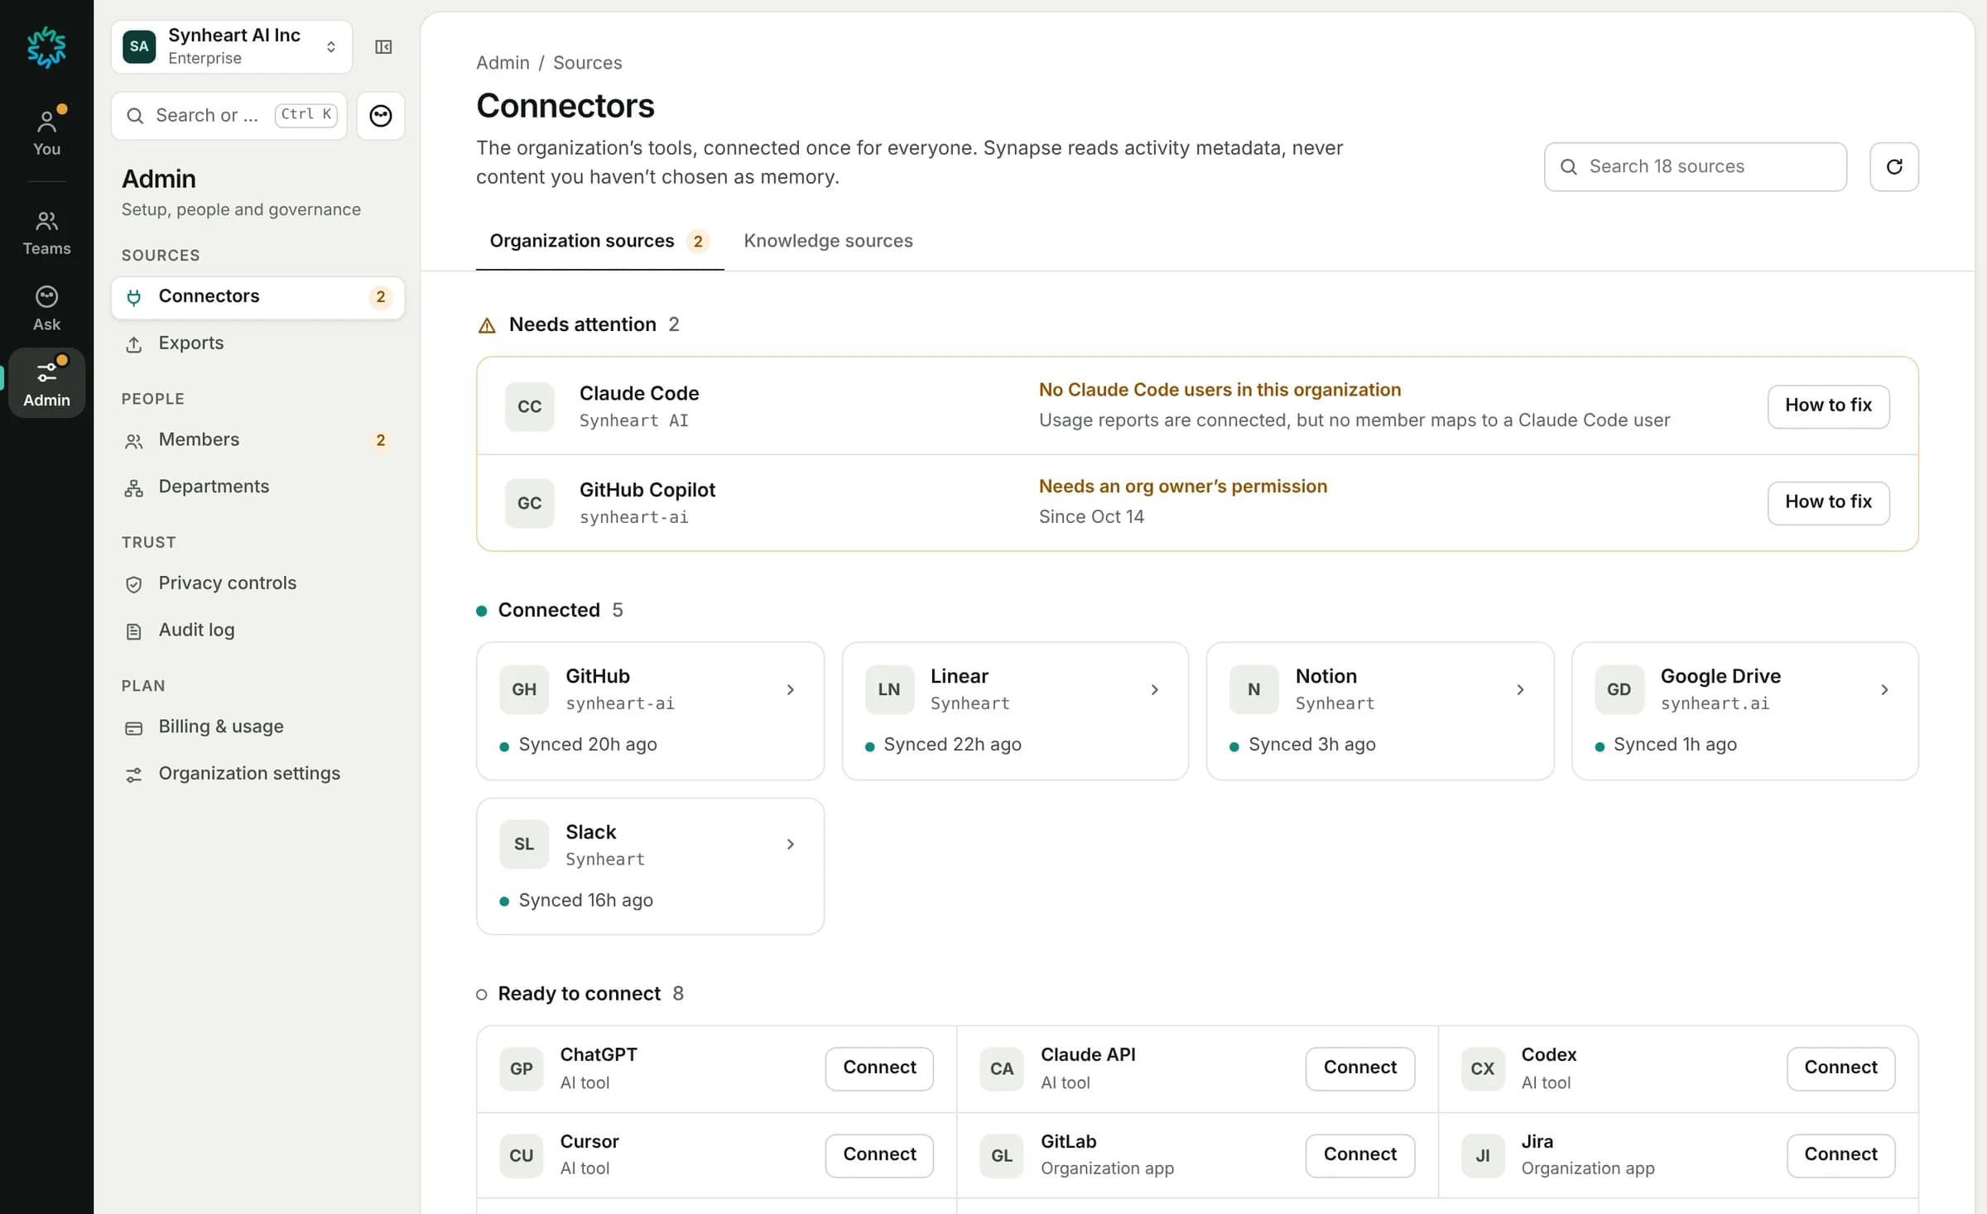The width and height of the screenshot is (1987, 1214).
Task: Open the Audit log page
Action: click(257, 631)
